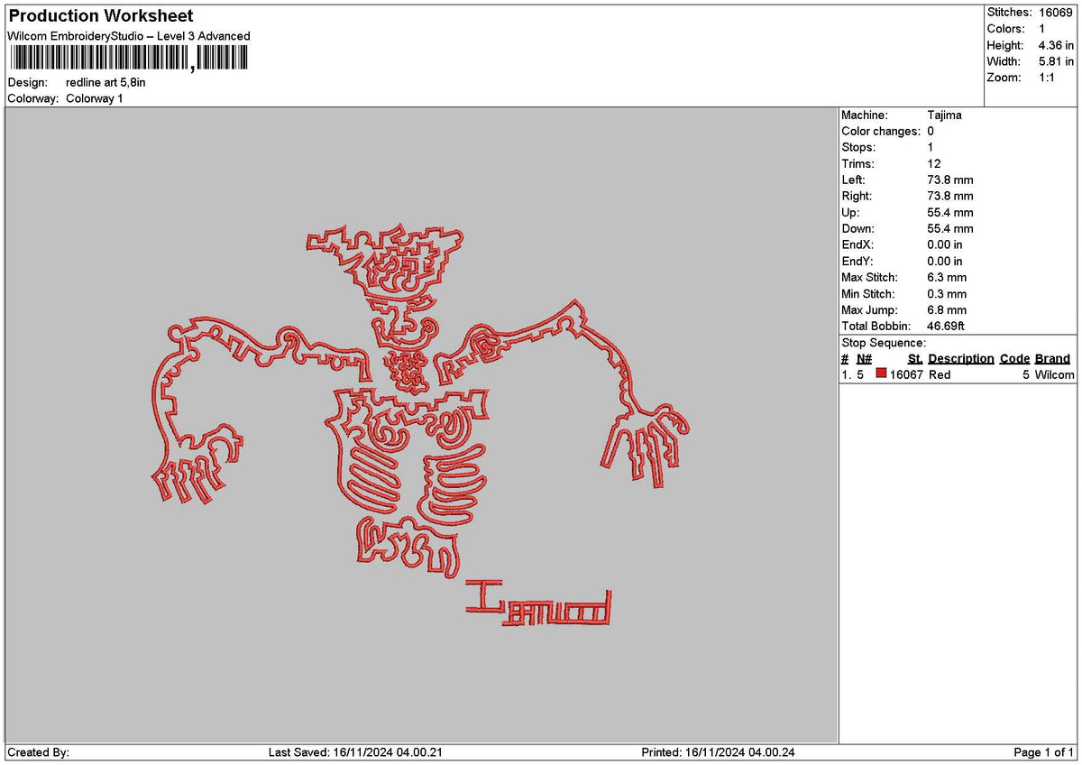Click the embroidered skeleton design preview
The height and width of the screenshot is (765, 1082).
(422, 401)
